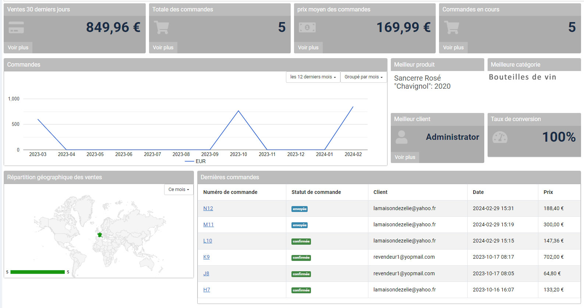Click date '2024-02-29 15:19' cell

click(493, 224)
